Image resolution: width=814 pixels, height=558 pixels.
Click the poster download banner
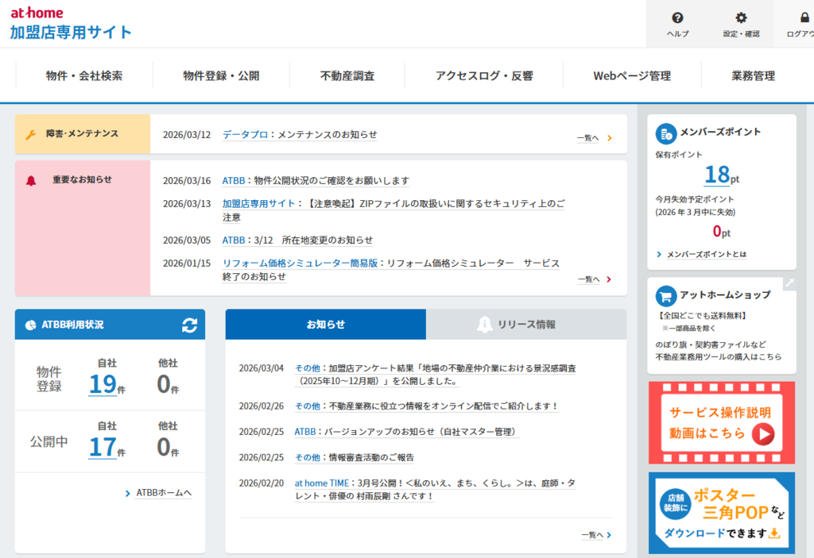[721, 513]
